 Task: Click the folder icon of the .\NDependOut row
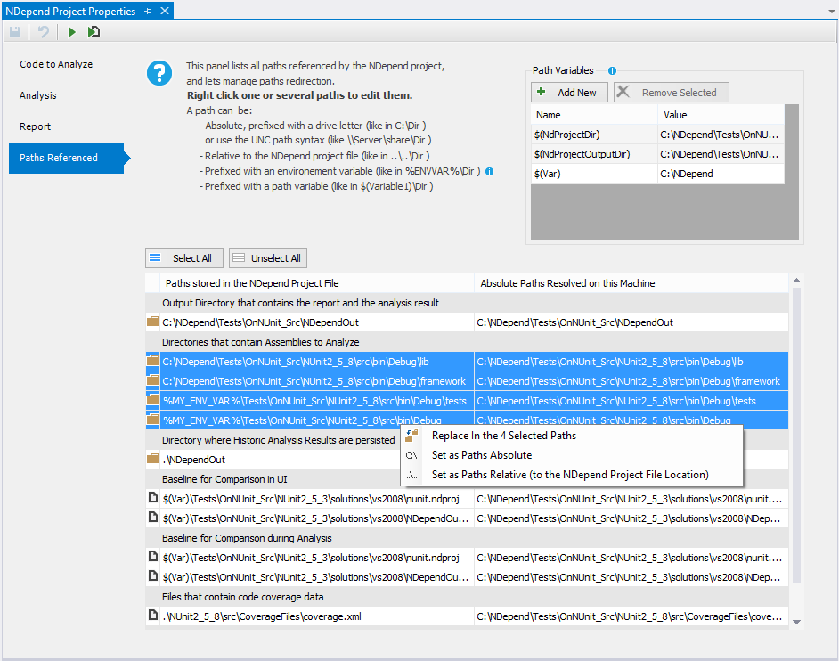pyautogui.click(x=153, y=459)
